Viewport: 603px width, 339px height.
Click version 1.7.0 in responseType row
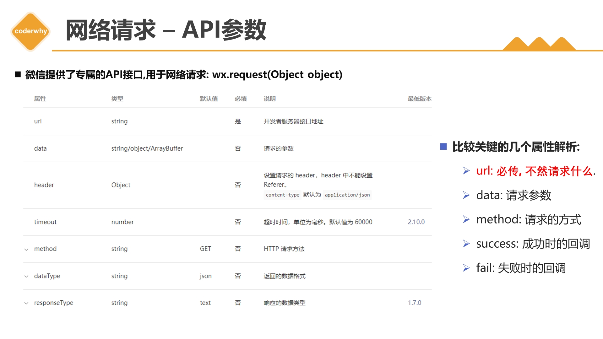(x=415, y=303)
